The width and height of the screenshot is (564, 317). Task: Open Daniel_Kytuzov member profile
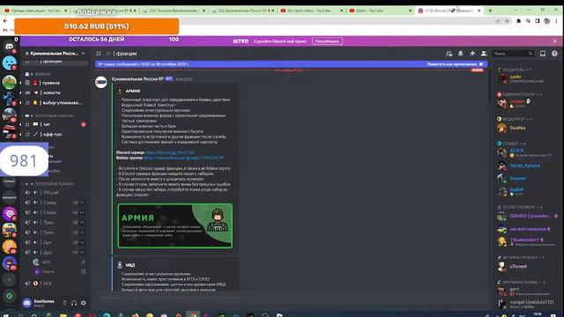click(x=526, y=166)
